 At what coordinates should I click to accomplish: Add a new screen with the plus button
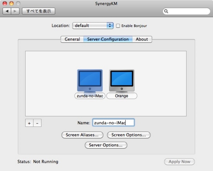pos(29,123)
